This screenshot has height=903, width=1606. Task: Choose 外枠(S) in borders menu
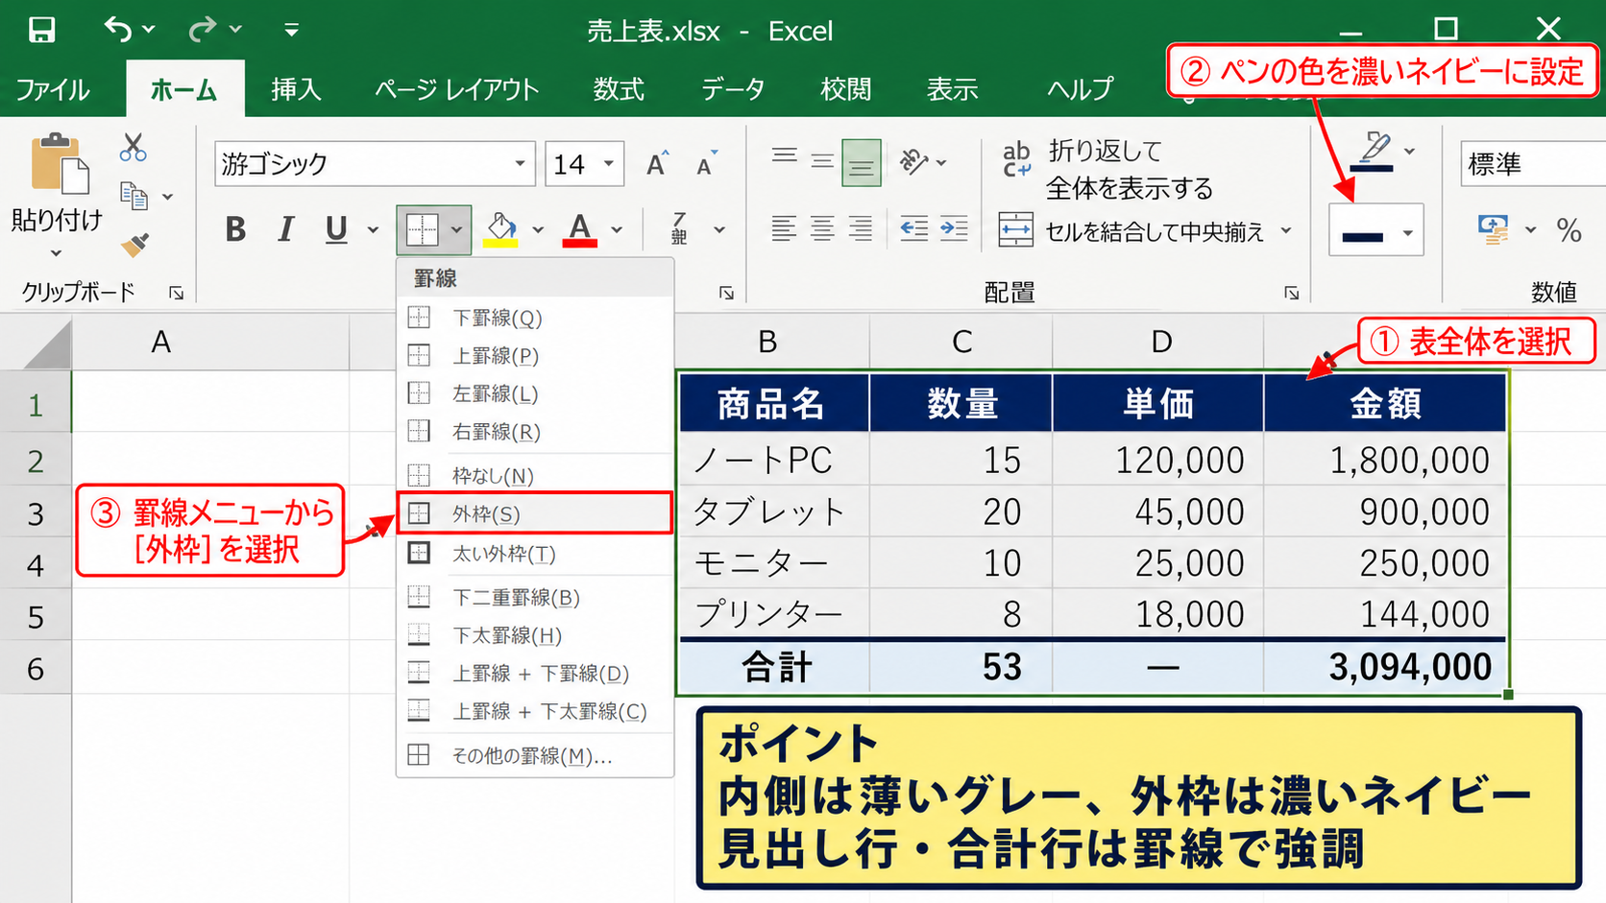coord(535,513)
